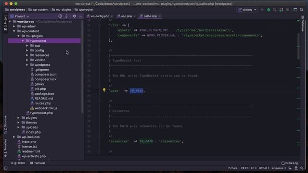Close the wp-config.php tab
The height and width of the screenshot is (173, 308).
[x=112, y=16]
